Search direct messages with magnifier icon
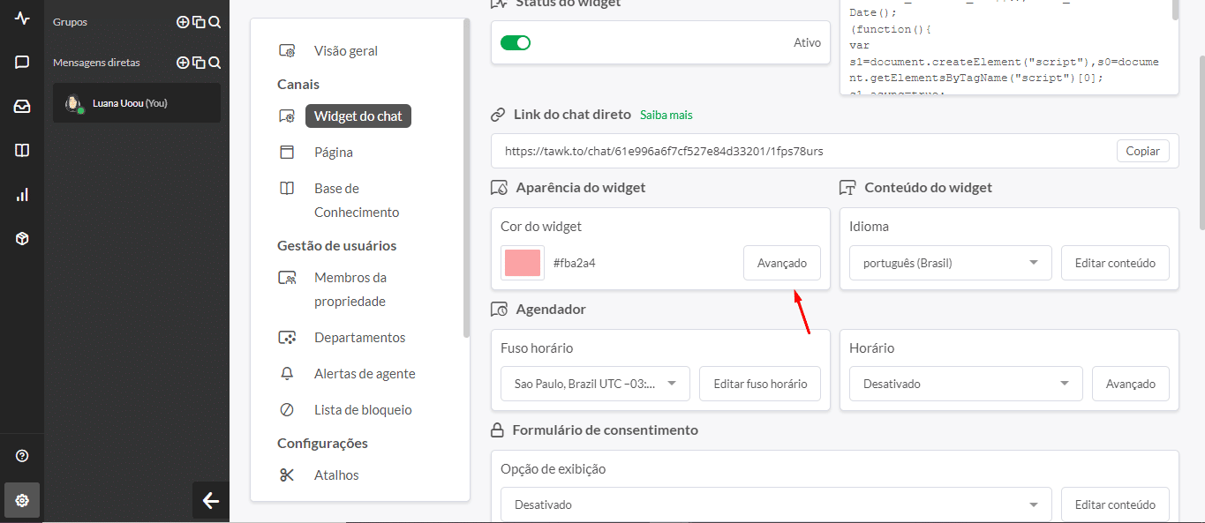 [215, 63]
